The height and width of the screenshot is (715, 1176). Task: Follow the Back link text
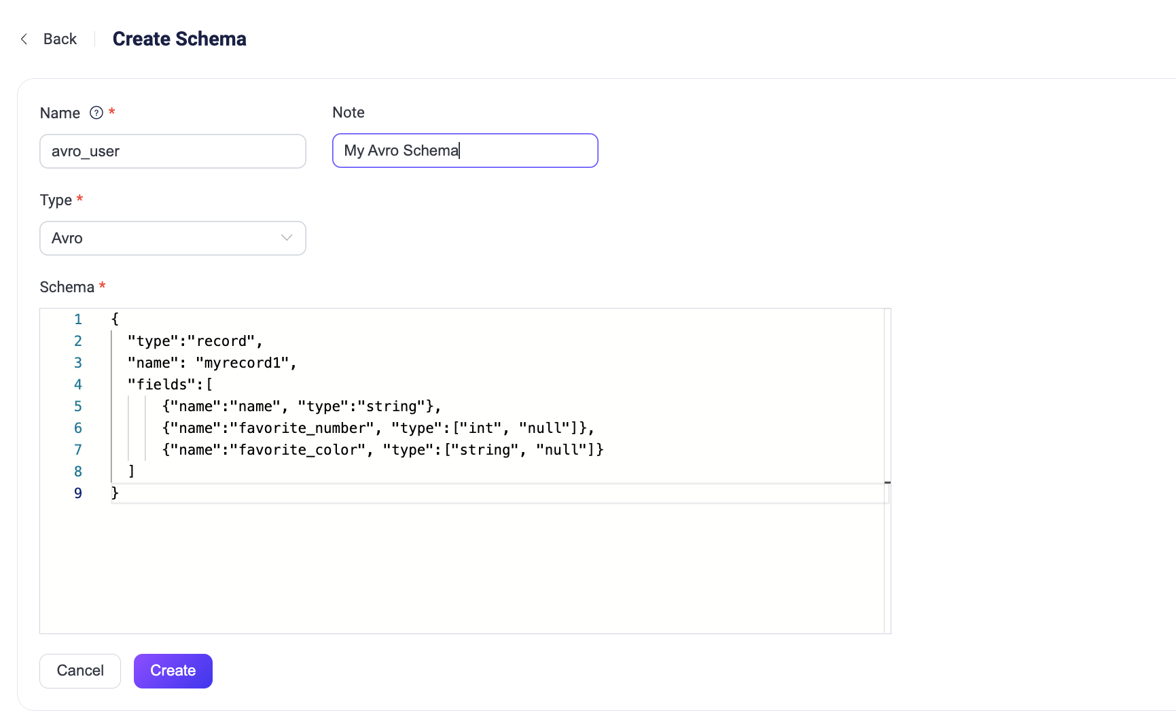[60, 39]
